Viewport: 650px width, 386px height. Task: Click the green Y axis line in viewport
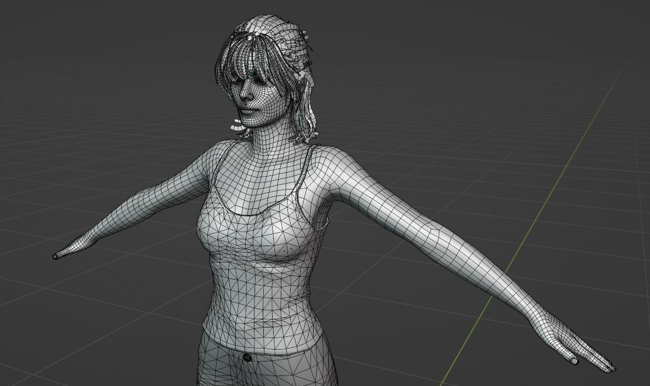pos(532,226)
